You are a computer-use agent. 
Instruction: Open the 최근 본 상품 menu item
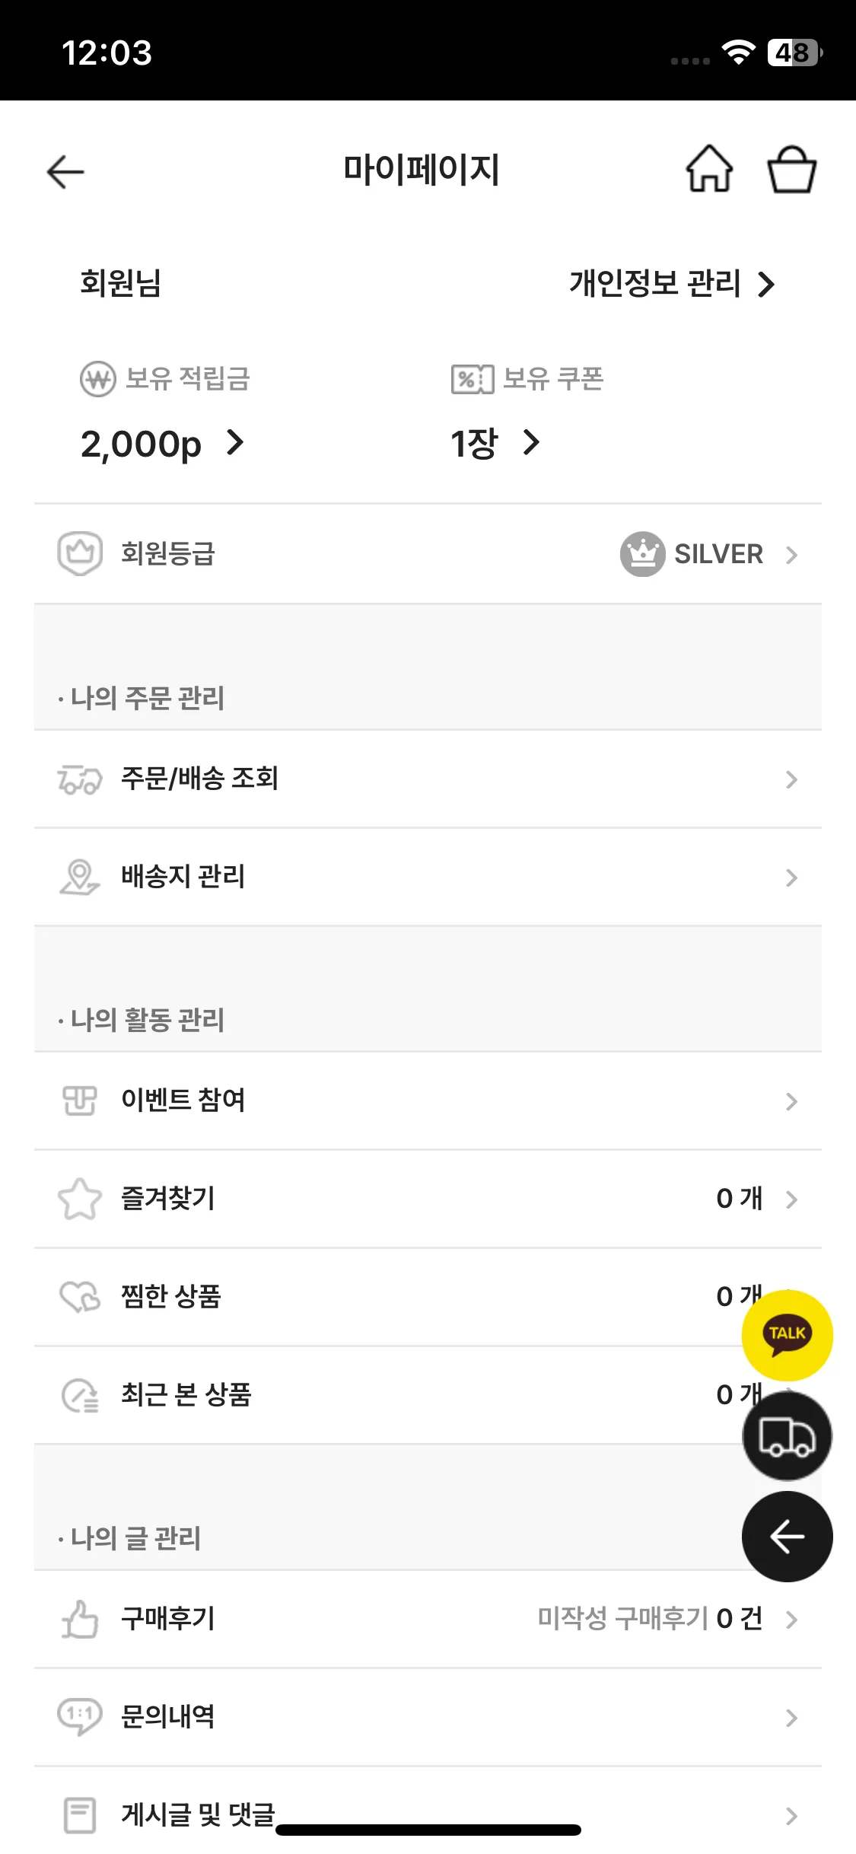click(x=186, y=1395)
